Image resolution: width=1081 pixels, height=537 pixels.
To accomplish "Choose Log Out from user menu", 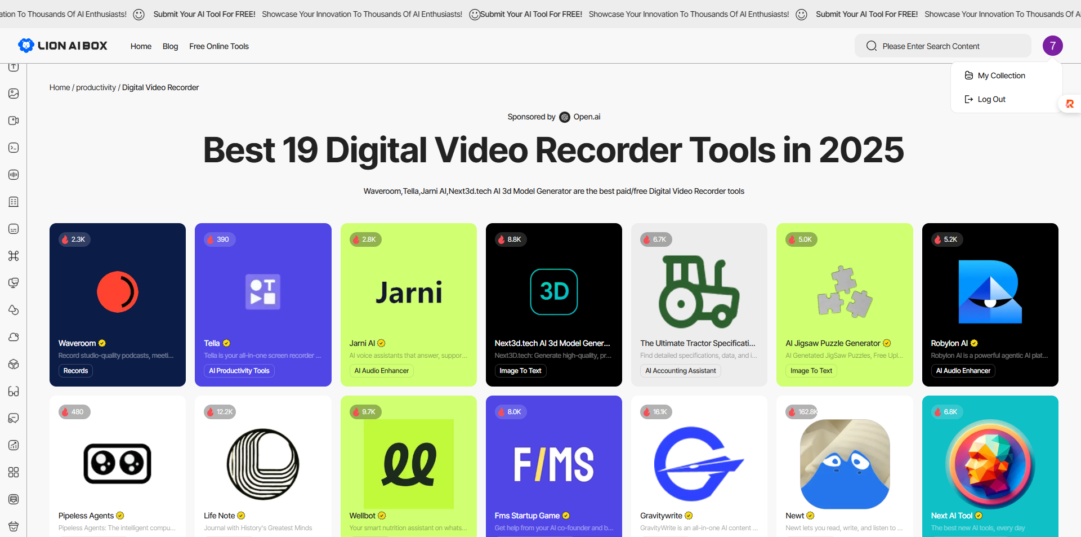I will (x=985, y=99).
